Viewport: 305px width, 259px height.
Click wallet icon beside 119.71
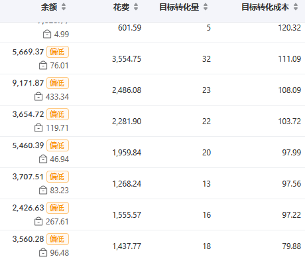coord(38,128)
